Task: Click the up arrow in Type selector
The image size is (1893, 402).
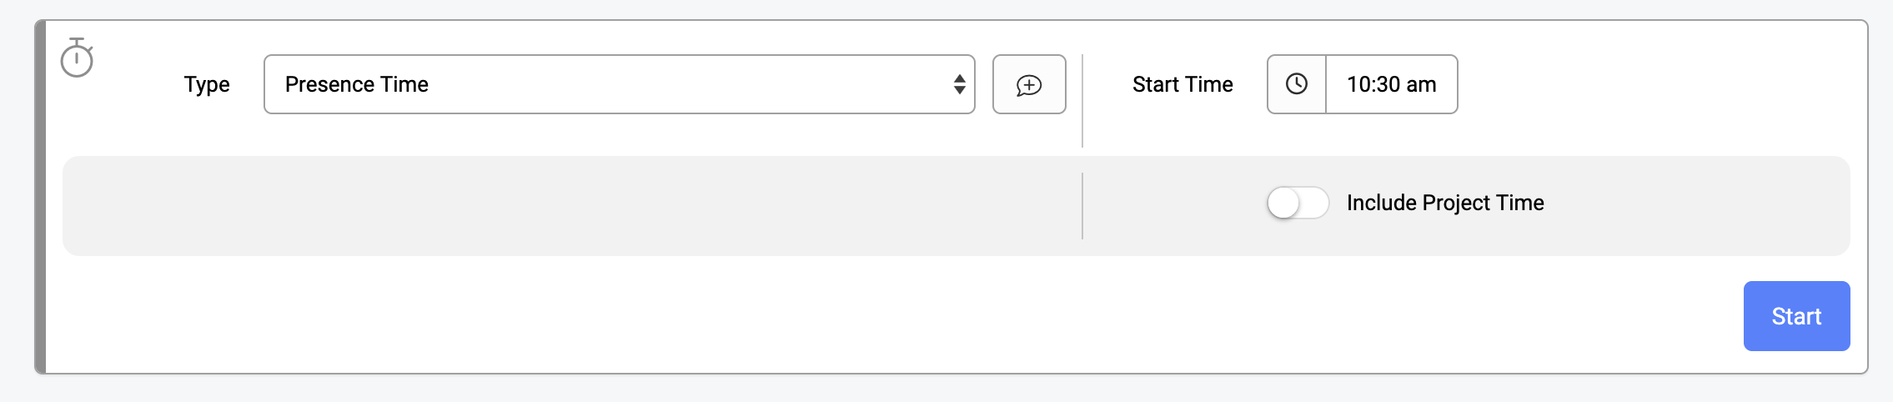Action: pyautogui.click(x=960, y=78)
